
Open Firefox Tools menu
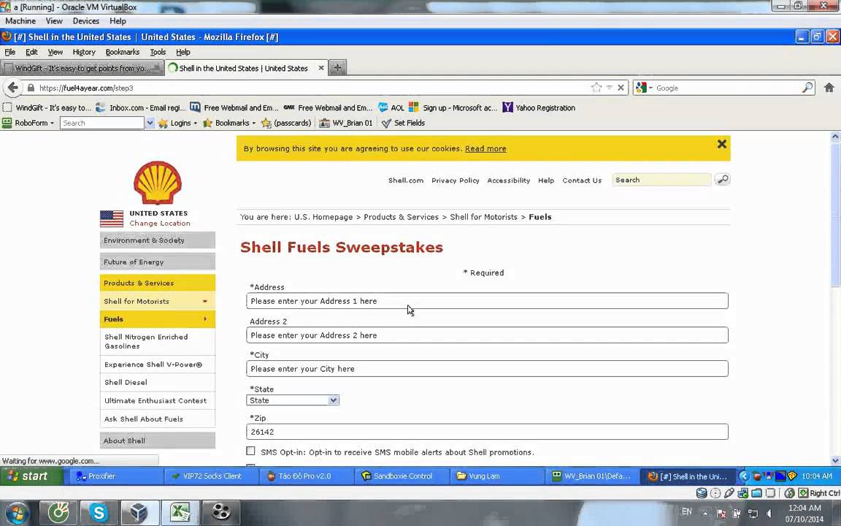point(158,52)
